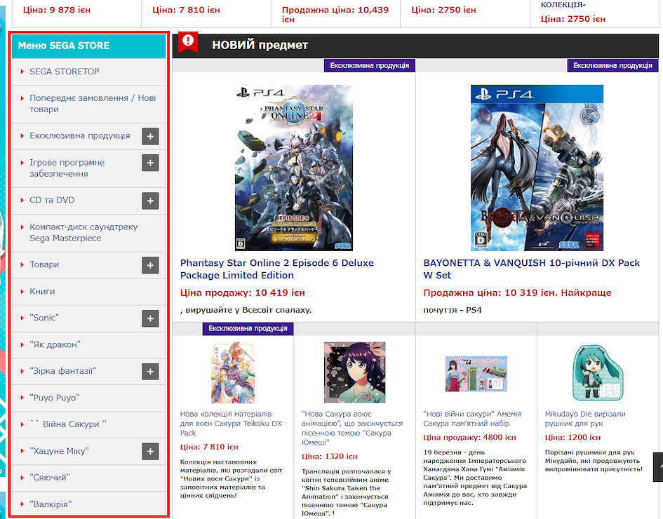Select Компакт-диск саундтреку Sega Masterpiece
The width and height of the screenshot is (663, 519).
point(89,233)
